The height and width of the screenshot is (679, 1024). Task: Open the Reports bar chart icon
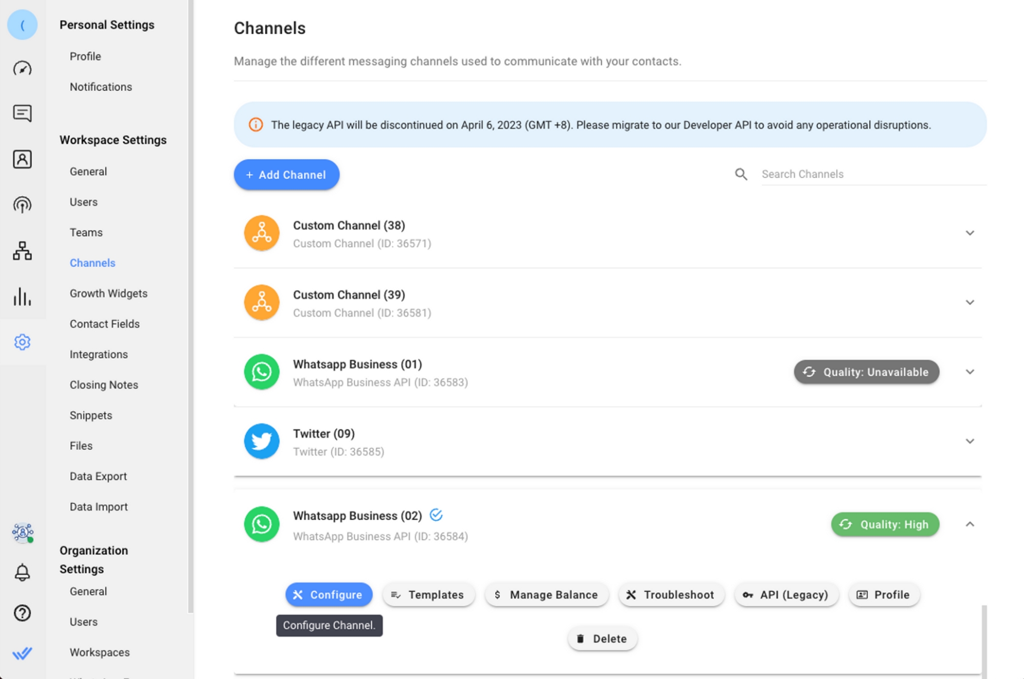tap(22, 296)
